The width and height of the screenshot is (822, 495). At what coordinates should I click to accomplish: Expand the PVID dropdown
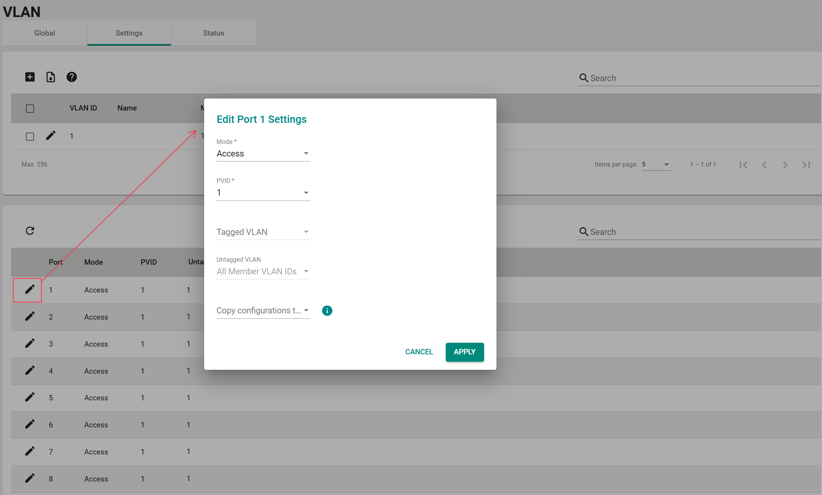coord(263,193)
